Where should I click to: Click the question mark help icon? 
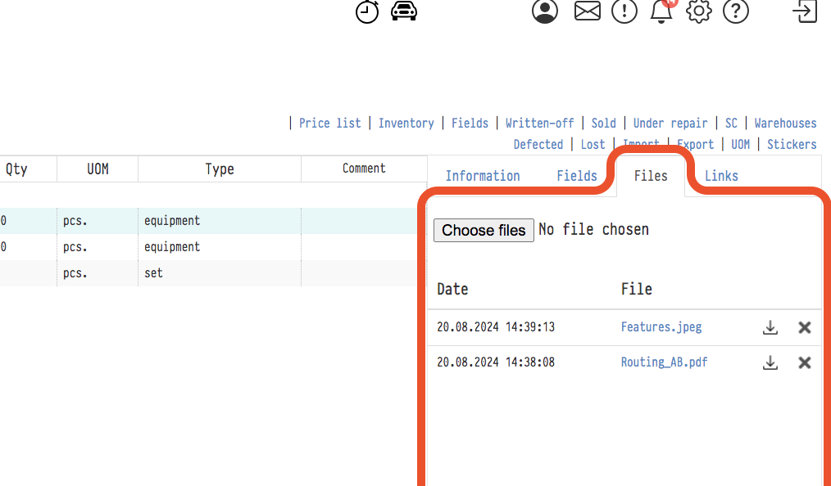(x=736, y=11)
